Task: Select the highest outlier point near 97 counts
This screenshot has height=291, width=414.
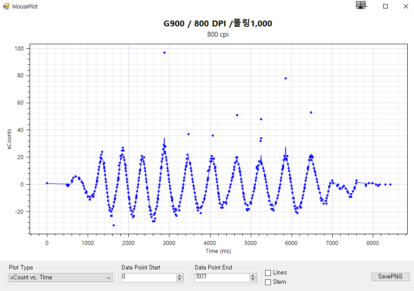Action: [165, 53]
